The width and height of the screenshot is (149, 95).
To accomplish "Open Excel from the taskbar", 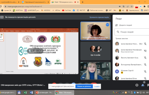I will click(x=25, y=92).
